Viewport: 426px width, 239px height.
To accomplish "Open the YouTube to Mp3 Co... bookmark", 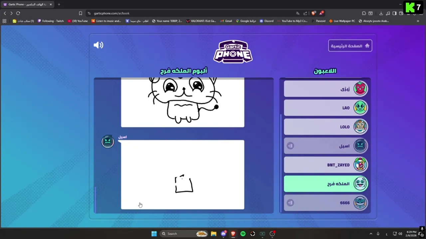I will (292, 21).
